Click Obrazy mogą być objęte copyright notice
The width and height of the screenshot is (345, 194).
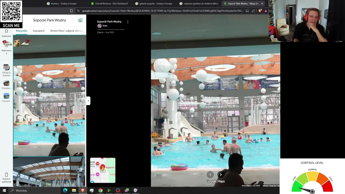tap(271, 186)
